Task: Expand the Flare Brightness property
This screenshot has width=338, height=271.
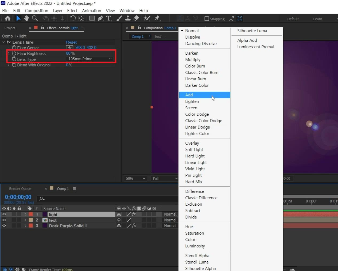Action: [x=9, y=53]
